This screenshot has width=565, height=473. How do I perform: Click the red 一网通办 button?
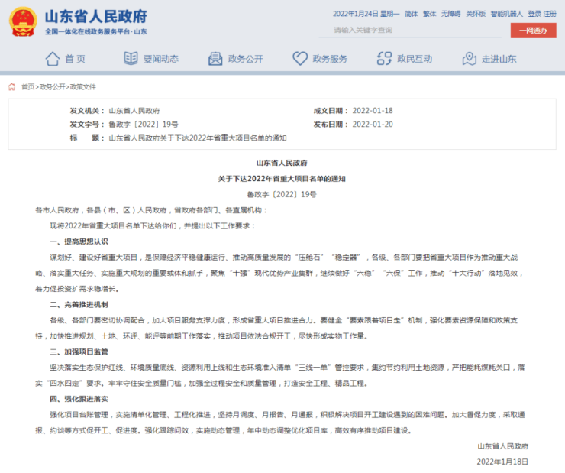pos(533,31)
